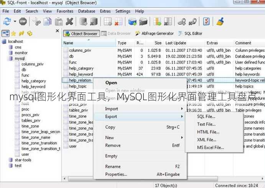Export as SQL File...

click(214, 117)
